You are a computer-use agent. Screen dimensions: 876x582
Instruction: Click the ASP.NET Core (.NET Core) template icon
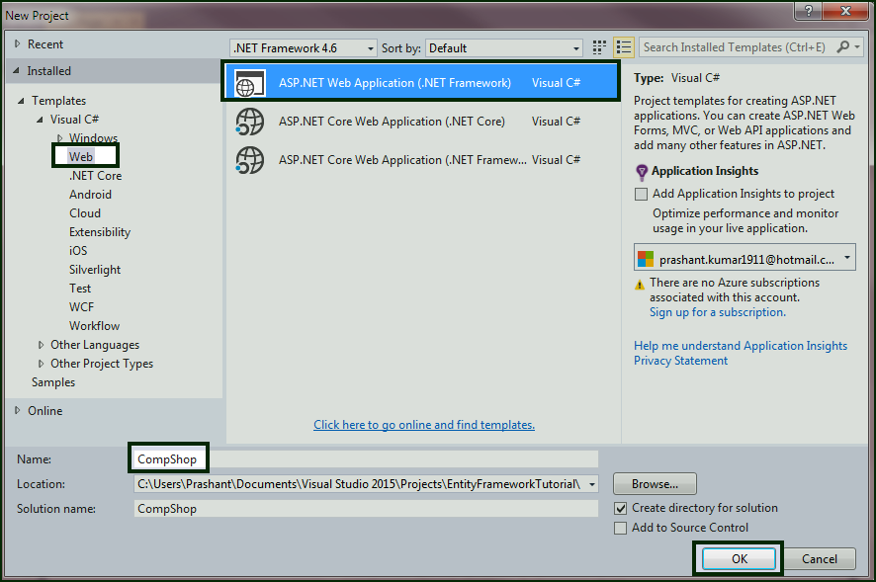point(249,122)
